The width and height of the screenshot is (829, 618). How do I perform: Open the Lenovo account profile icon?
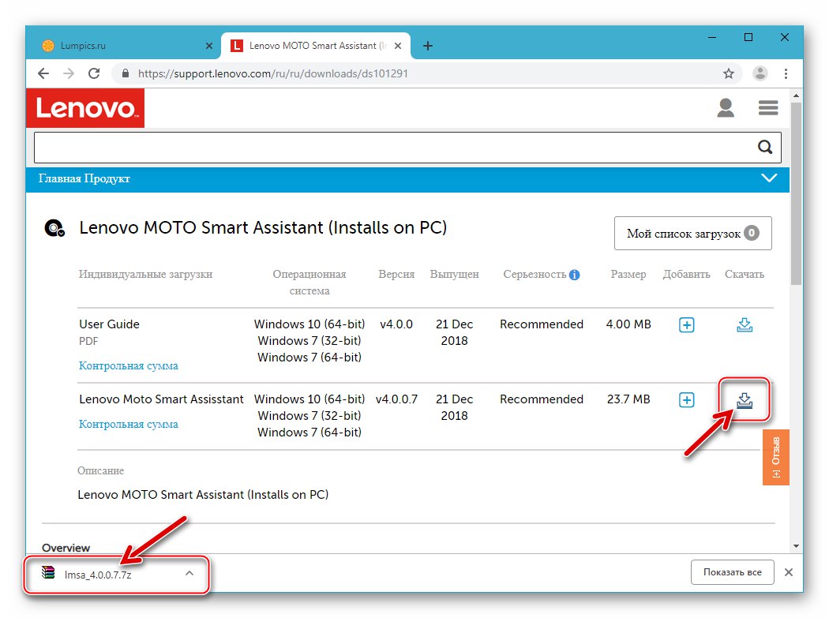(x=726, y=108)
